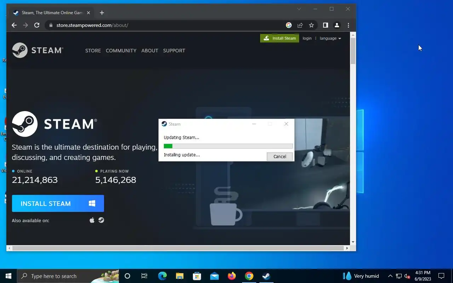The height and width of the screenshot is (283, 453).
Task: Click the green Install Steam header button
Action: [x=280, y=38]
